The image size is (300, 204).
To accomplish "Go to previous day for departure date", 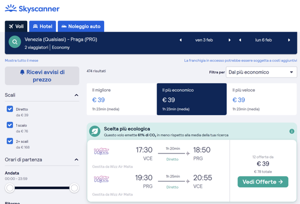I will pyautogui.click(x=180, y=40).
